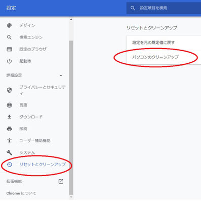Select リセットとクリーンアップ in the sidebar

coord(43,165)
